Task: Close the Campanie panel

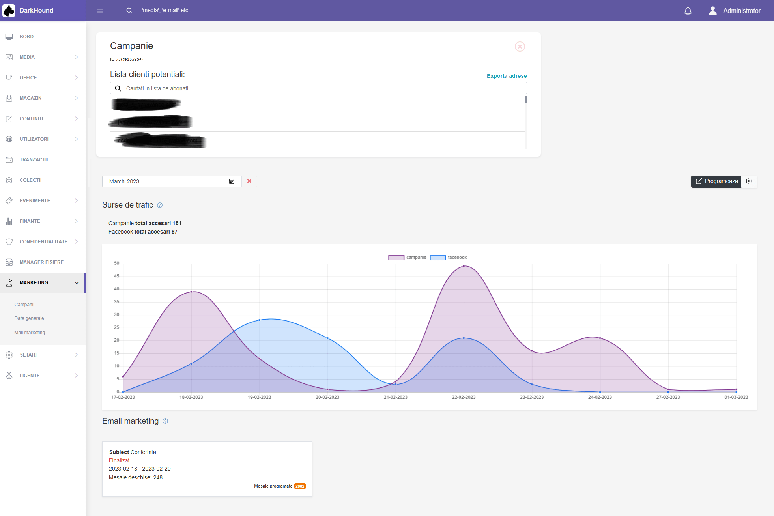Action: point(520,47)
